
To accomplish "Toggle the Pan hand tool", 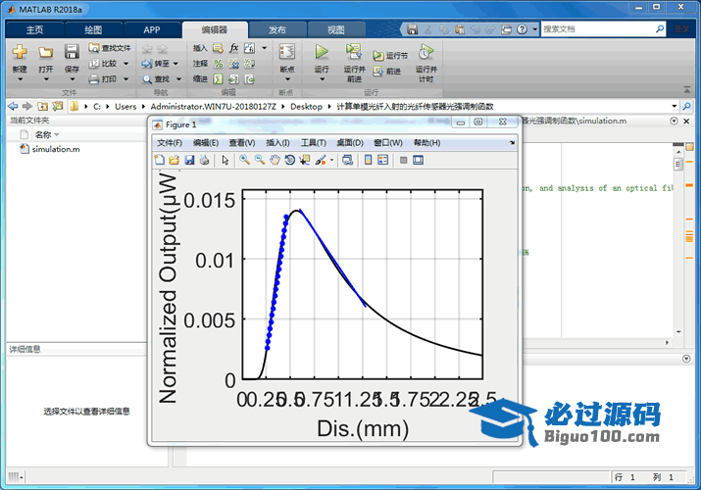I will [275, 160].
